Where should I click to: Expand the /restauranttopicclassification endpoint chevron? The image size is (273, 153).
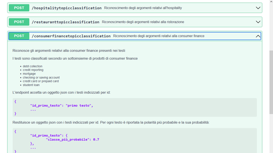pyautogui.click(x=258, y=22)
